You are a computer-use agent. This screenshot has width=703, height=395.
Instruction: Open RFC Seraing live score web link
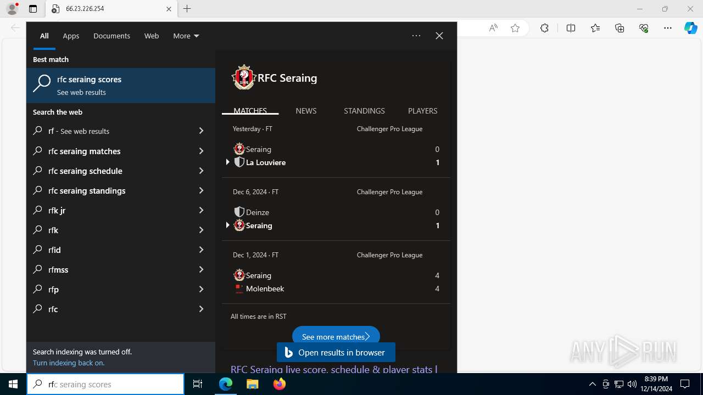click(334, 369)
